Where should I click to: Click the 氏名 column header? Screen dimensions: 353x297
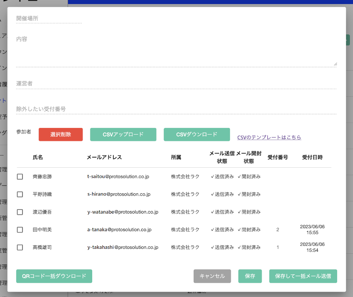tap(38, 157)
